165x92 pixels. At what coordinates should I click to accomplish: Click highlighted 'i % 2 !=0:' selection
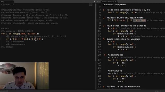140,20
